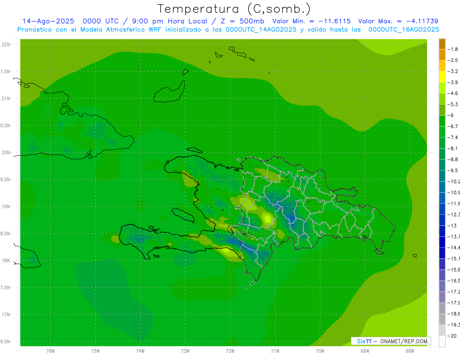Screen dimensions: 460x356
Task: Click the "9.5N" latitude label
Action: click(6, 180)
